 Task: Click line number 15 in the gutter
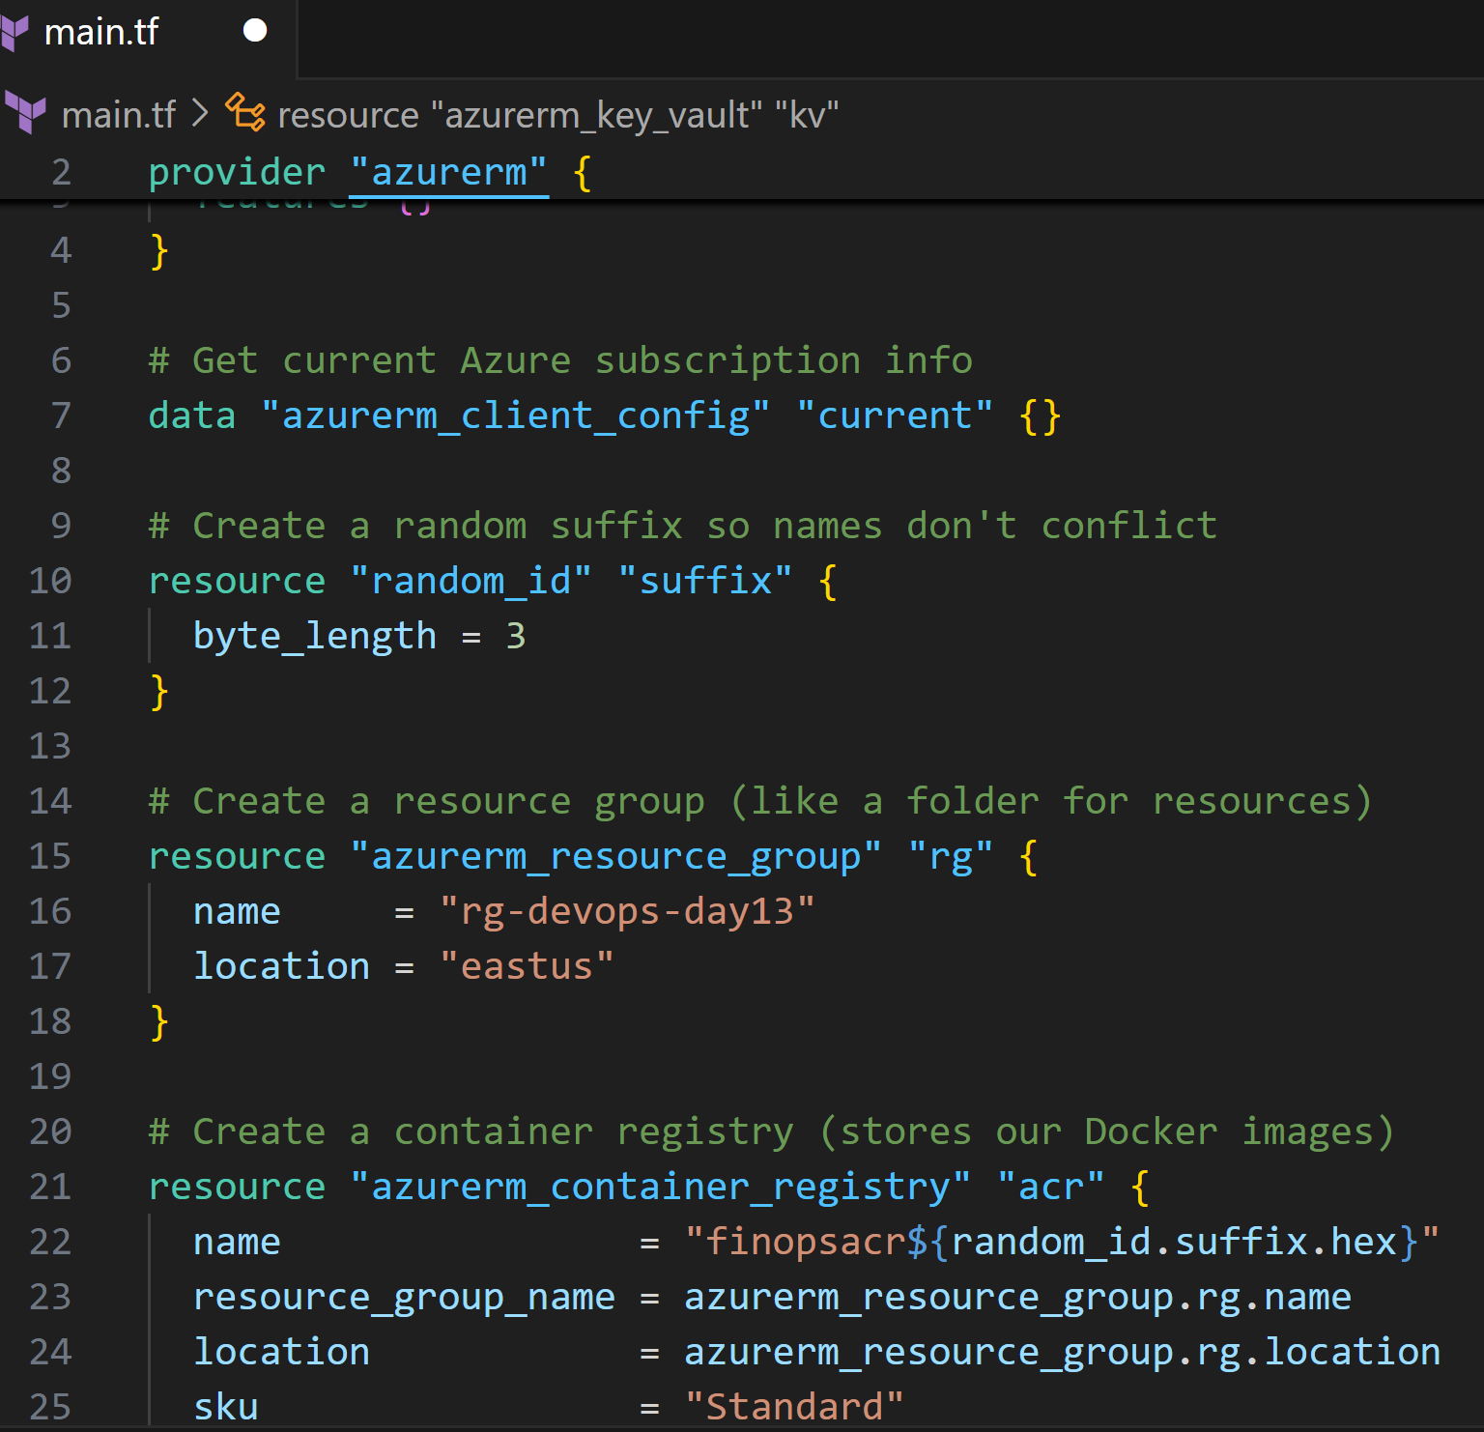coord(50,856)
